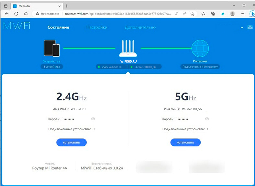Click the Internet globe icon
This screenshot has width=255, height=186.
pyautogui.click(x=200, y=49)
